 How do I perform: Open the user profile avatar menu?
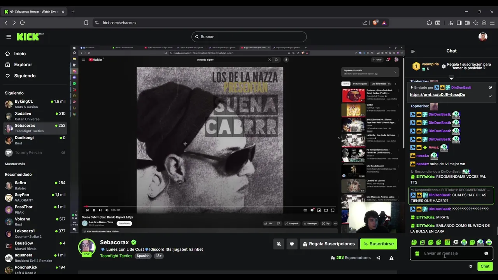tap(483, 37)
